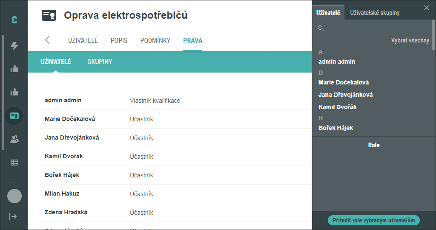Click the round user avatar
The image size is (436, 230).
[14, 196]
